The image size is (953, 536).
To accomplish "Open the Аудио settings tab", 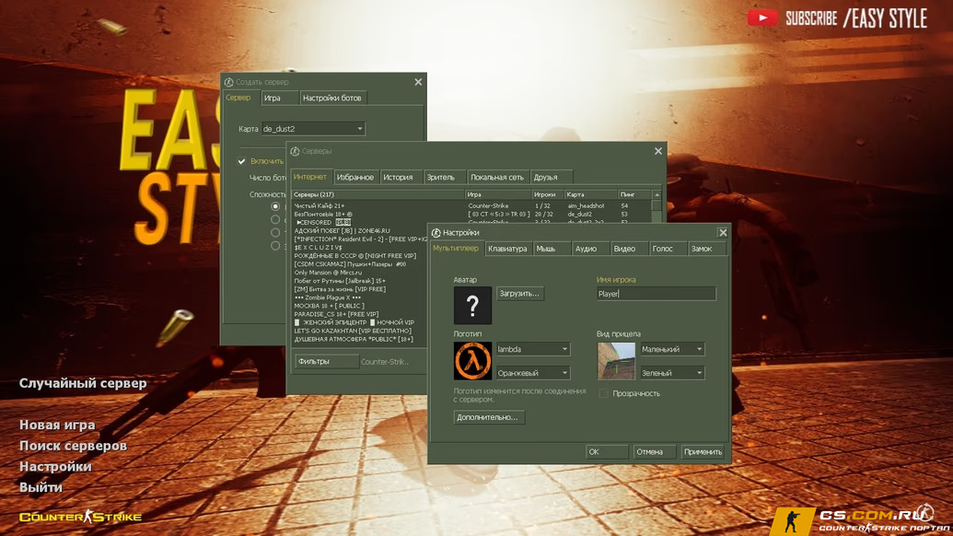I will point(590,249).
